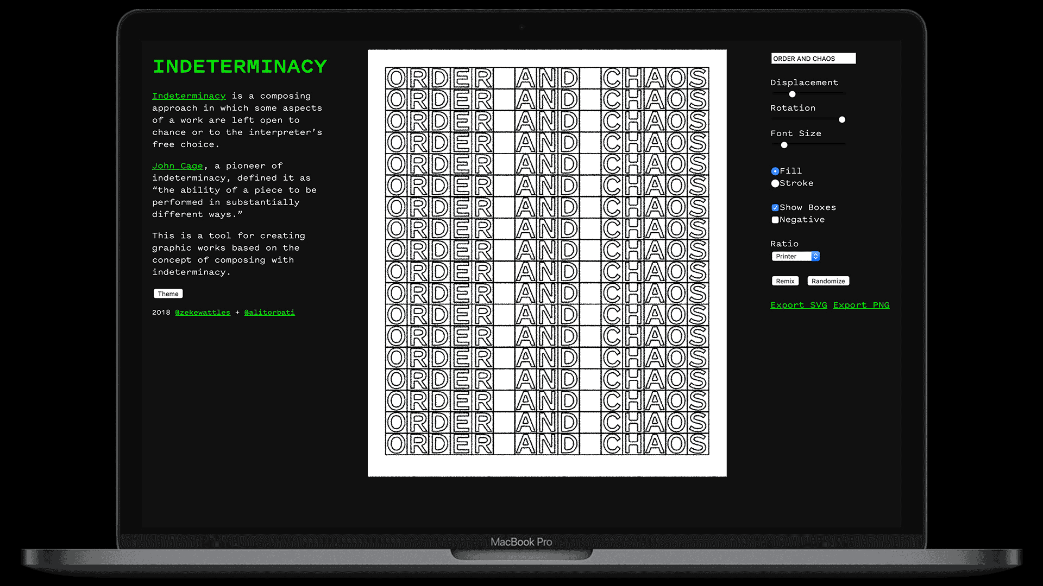This screenshot has height=586, width=1043.
Task: Select the Fill radio button
Action: pos(775,171)
